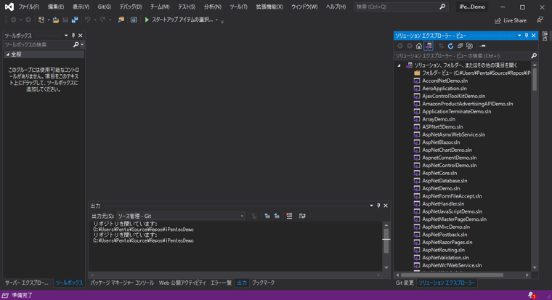
Task: Open the ファイル(F) menu
Action: point(29,7)
